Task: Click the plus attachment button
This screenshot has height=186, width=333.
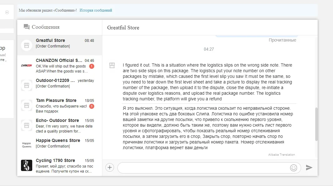Action: 110,168
